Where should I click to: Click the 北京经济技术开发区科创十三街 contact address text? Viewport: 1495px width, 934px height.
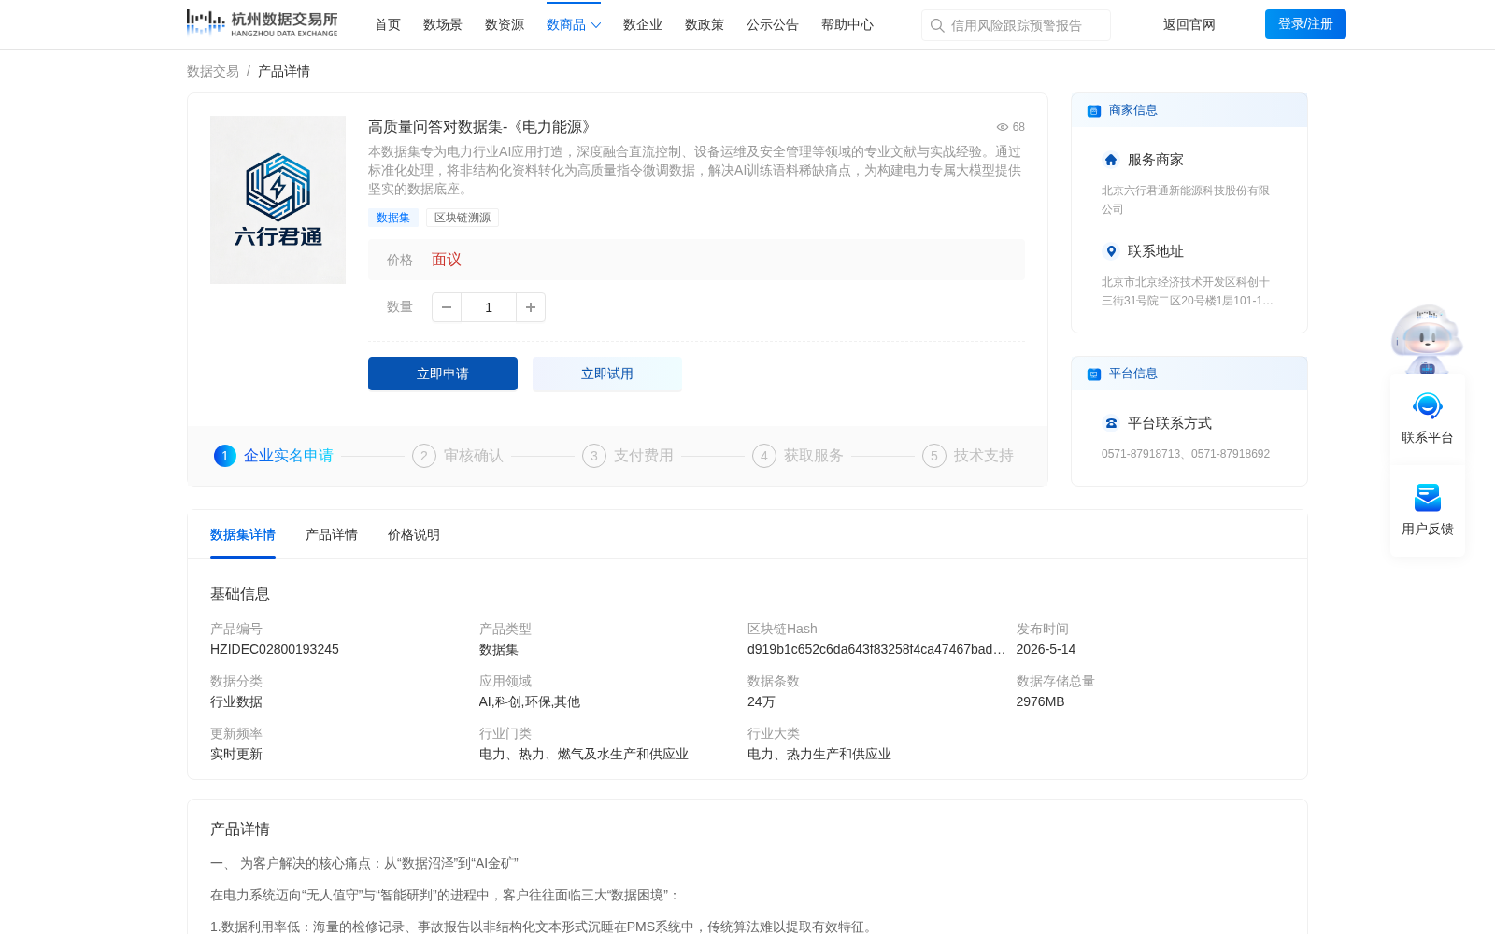coord(1188,291)
